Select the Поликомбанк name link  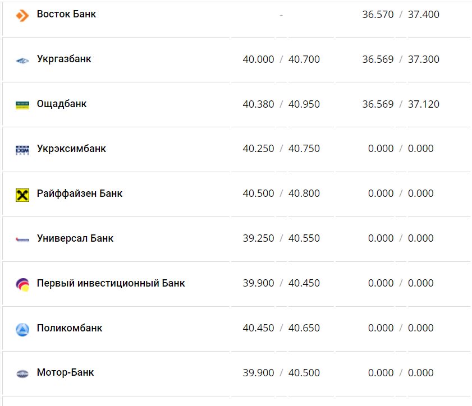point(70,328)
